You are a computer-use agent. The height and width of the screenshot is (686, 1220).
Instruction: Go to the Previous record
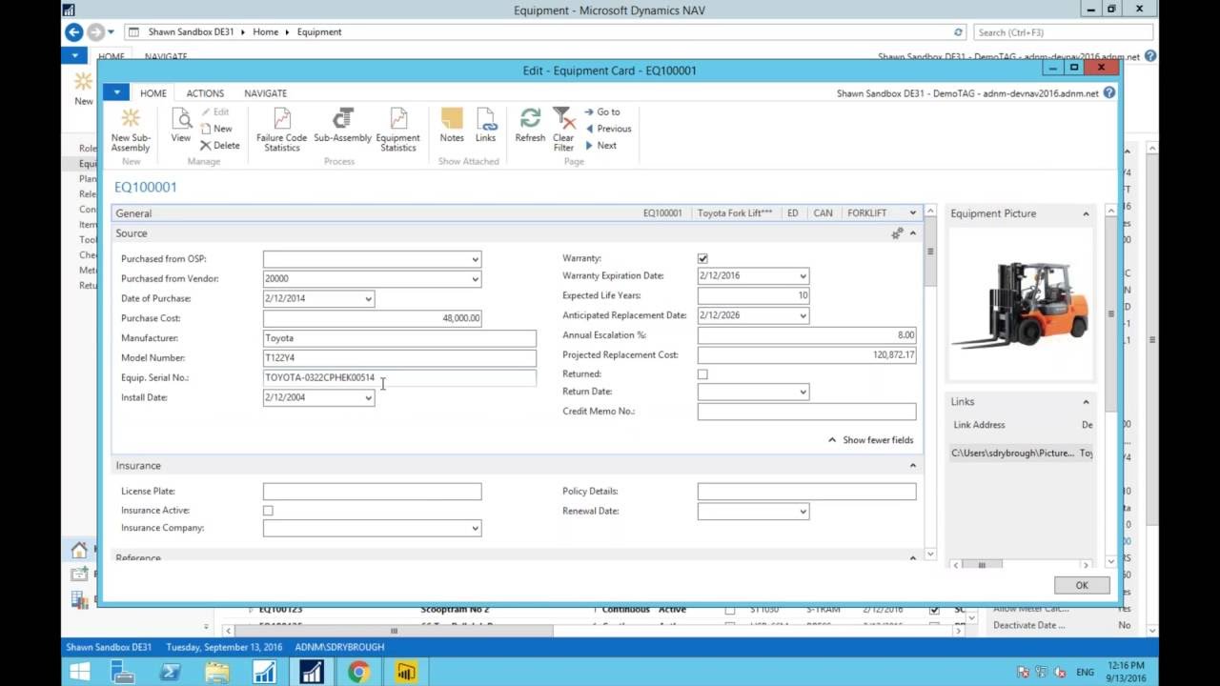(607, 129)
